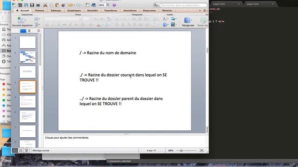Insert media from the ribbon icon
298x167 pixels.
[x=173, y=25]
